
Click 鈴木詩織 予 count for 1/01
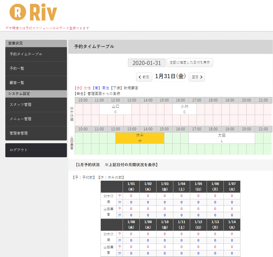tap(131, 196)
